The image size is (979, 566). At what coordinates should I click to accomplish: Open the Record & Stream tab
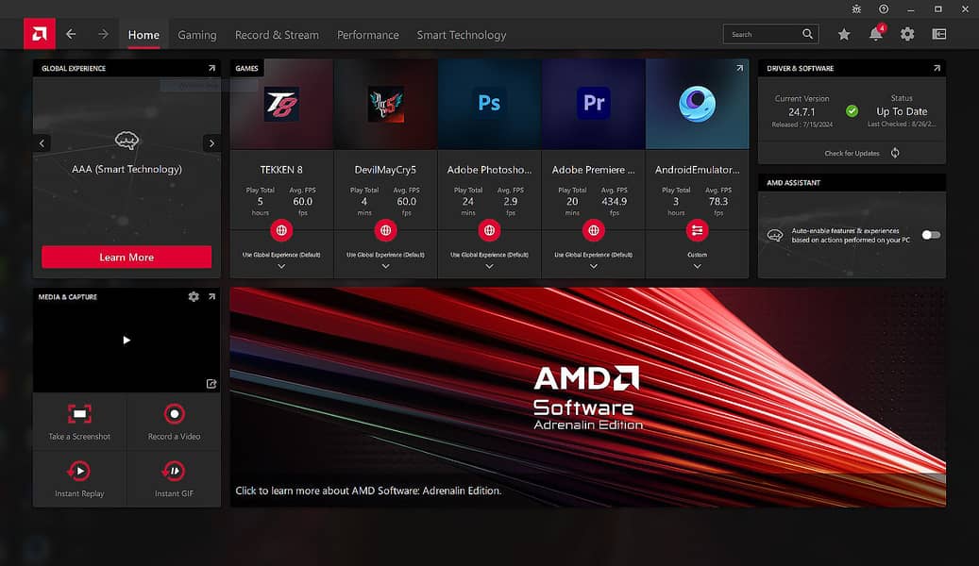(x=277, y=35)
